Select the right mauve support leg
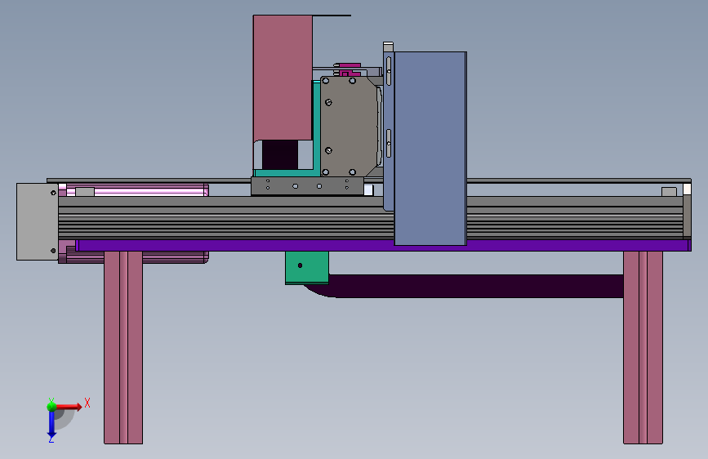This screenshot has width=708, height=459. [x=643, y=347]
